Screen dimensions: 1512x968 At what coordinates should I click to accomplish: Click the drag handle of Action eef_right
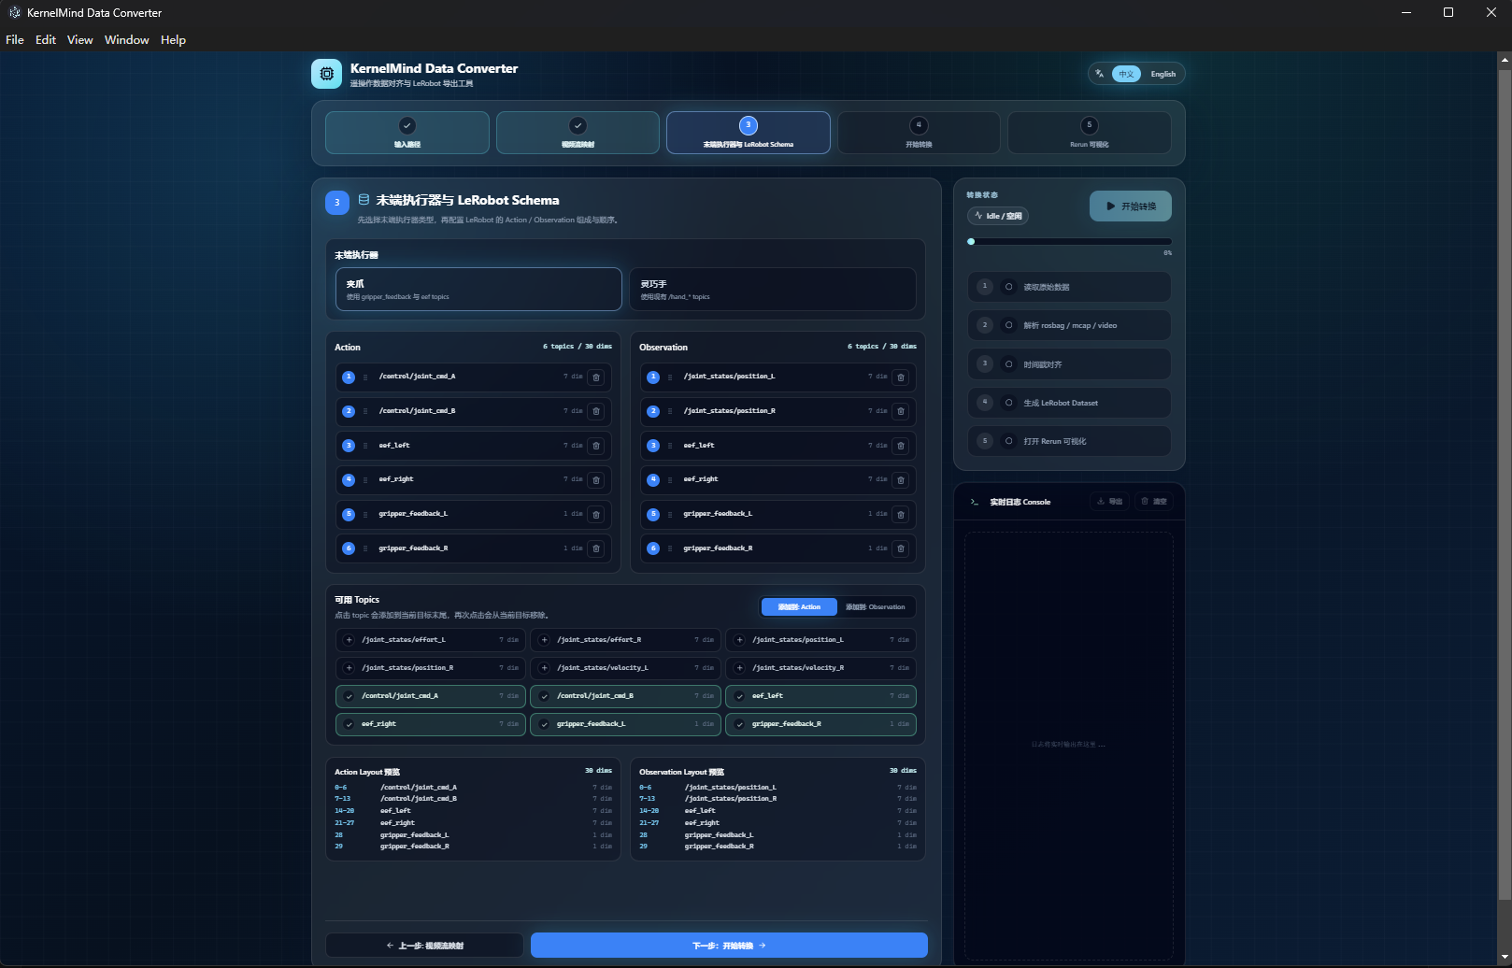[365, 480]
